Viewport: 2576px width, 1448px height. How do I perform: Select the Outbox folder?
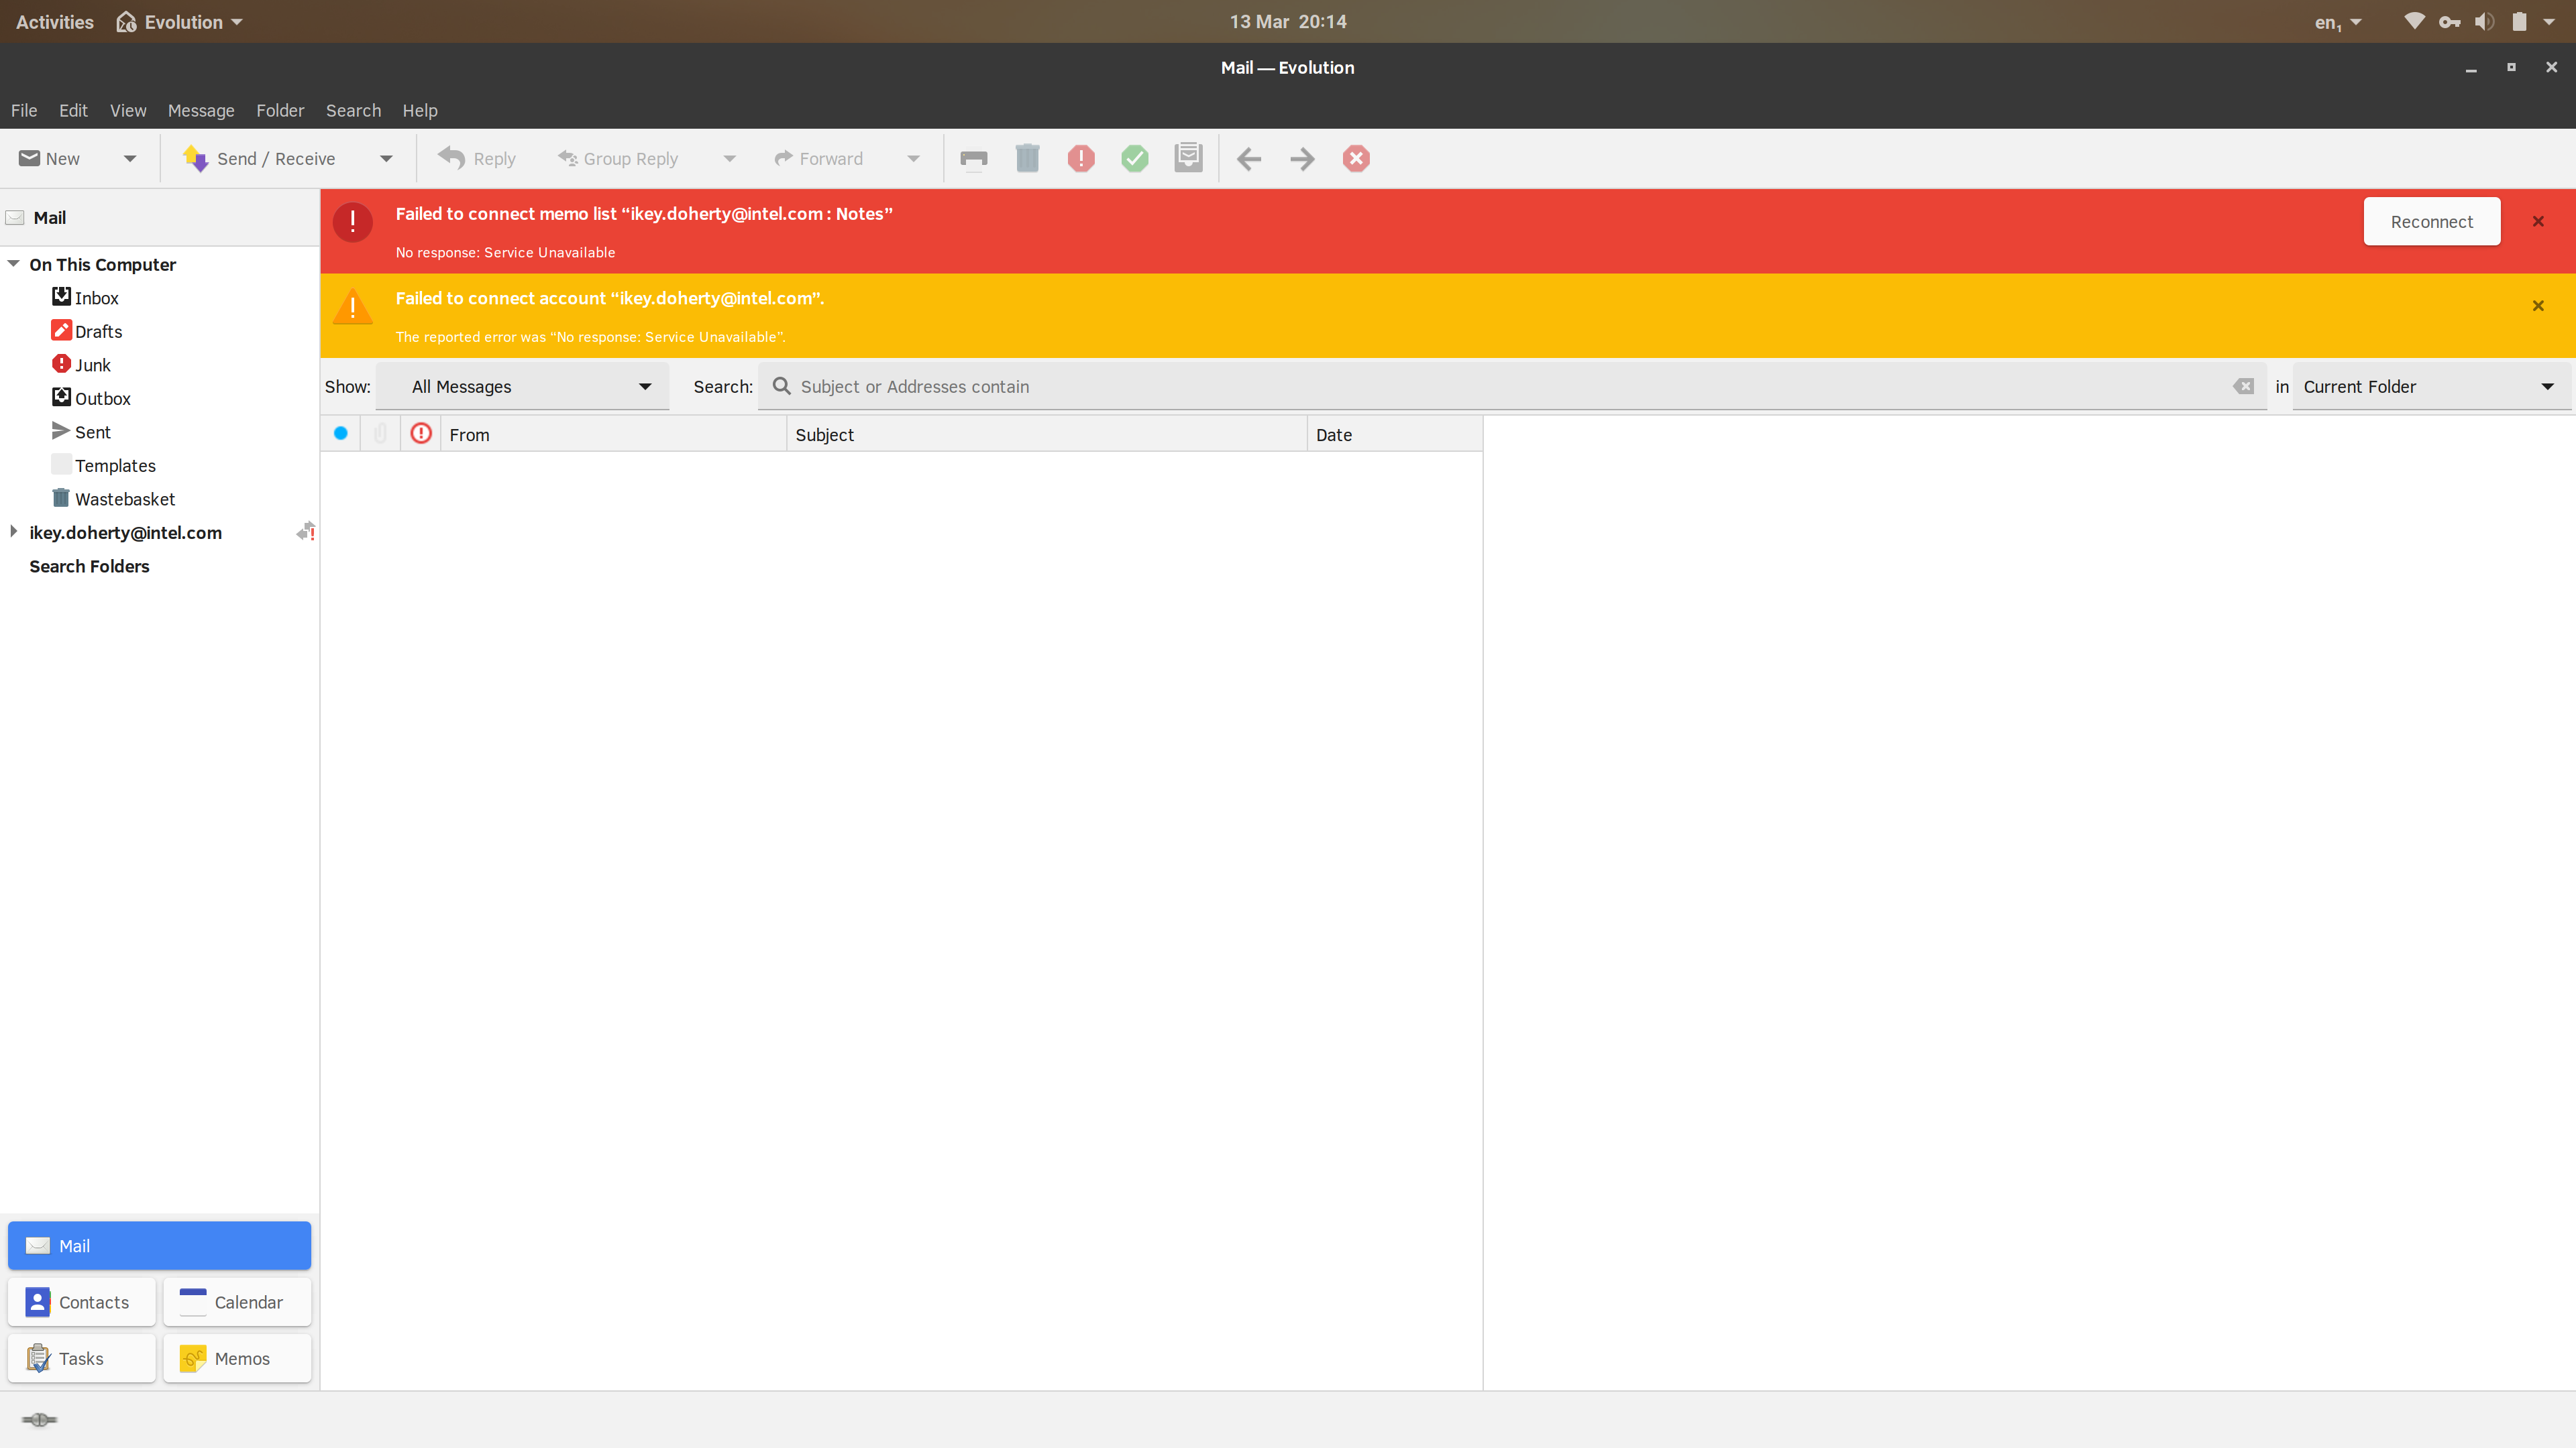click(102, 399)
